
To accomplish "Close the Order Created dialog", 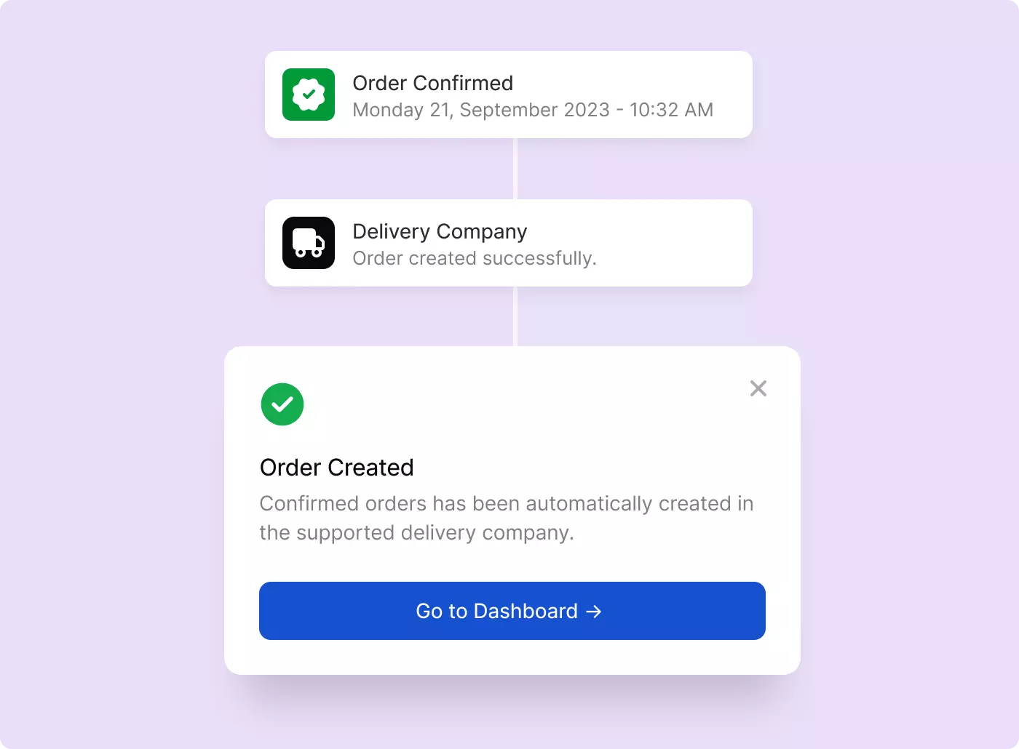I will 758,388.
